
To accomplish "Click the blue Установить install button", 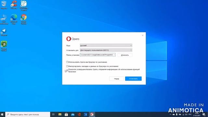I will pyautogui.click(x=133, y=79).
